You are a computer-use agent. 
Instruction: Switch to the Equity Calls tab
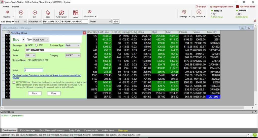tap(74, 130)
